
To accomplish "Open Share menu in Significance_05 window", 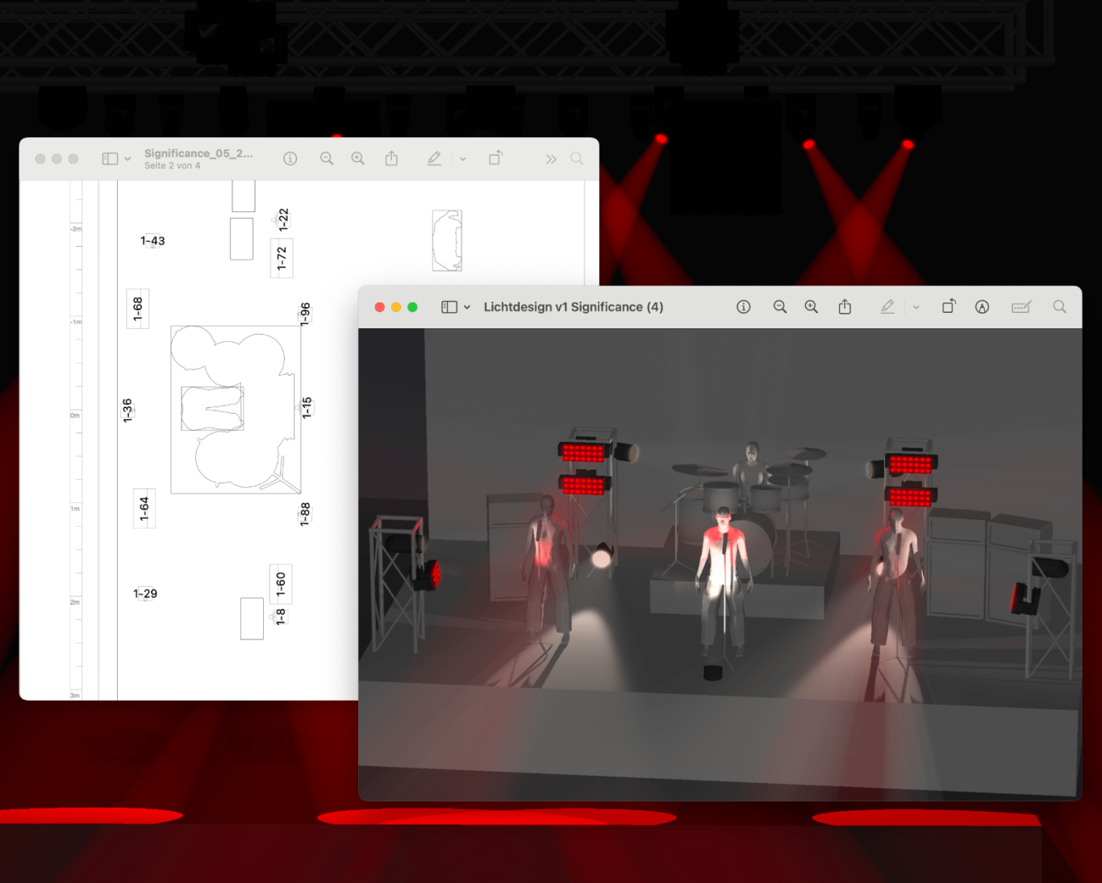I will pos(391,159).
